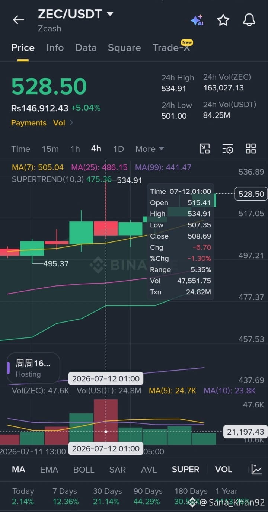Click the Vol(USDT): 24.8M legend
Screen dimensions: 268x512
pos(109,391)
